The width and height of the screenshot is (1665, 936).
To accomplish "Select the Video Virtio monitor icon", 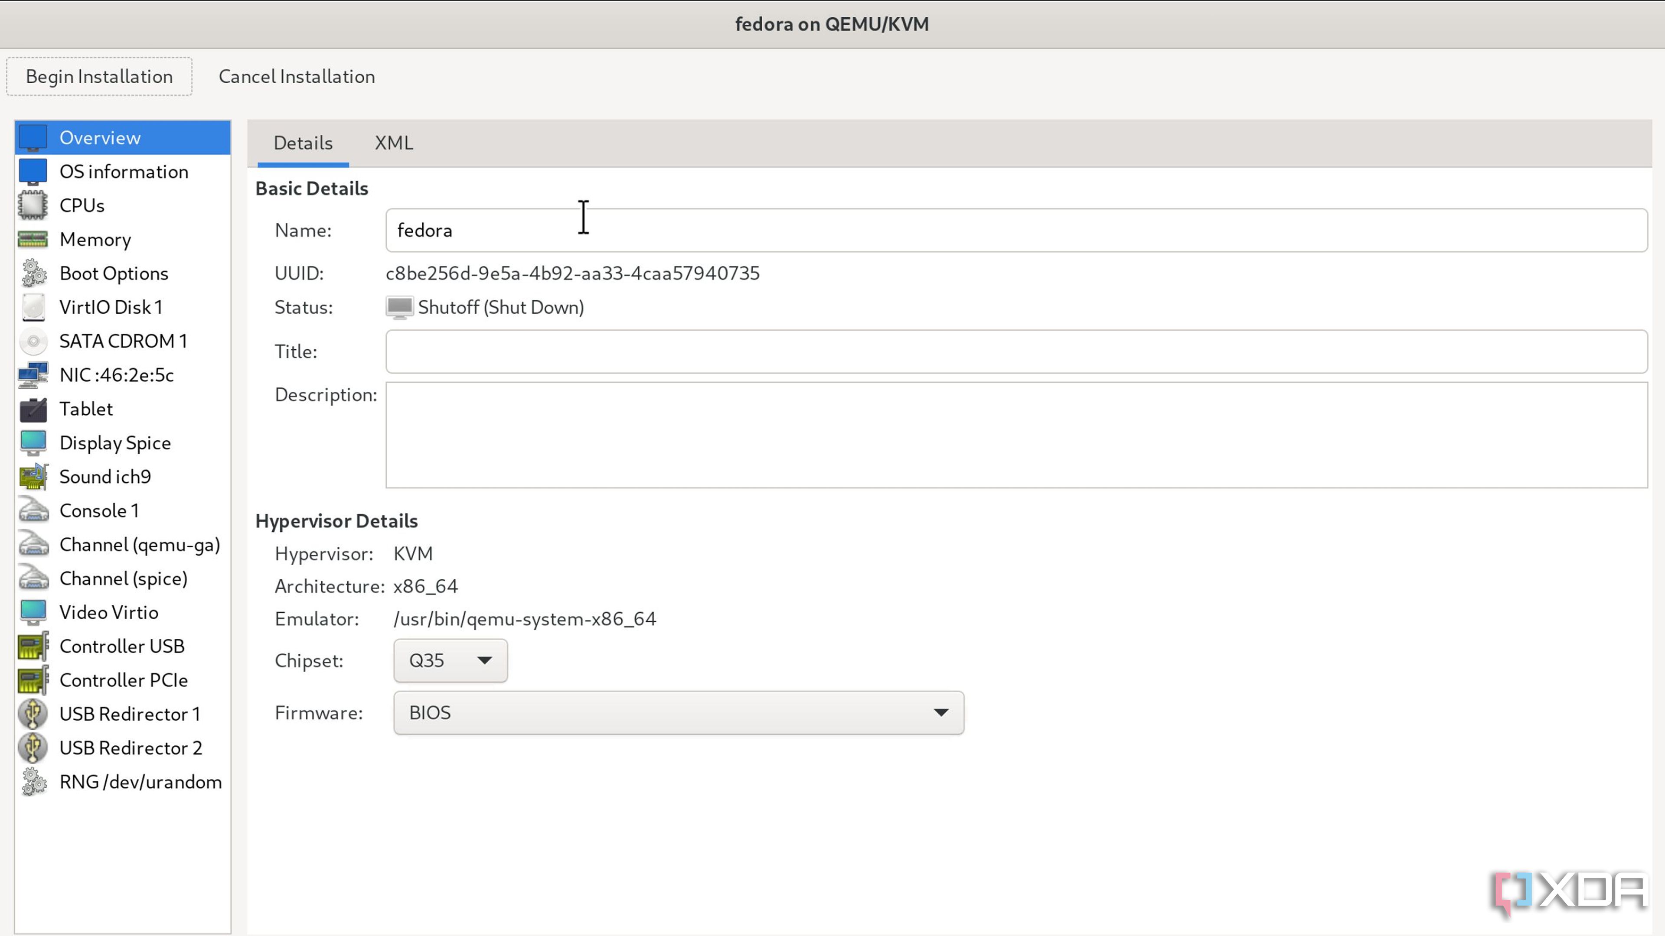I will coord(33,612).
